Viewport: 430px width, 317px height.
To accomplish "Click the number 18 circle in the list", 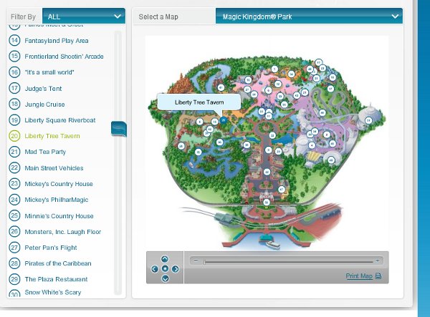I will (x=14, y=104).
